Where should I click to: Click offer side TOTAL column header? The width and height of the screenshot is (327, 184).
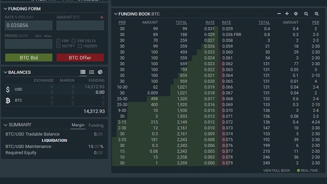264,23
